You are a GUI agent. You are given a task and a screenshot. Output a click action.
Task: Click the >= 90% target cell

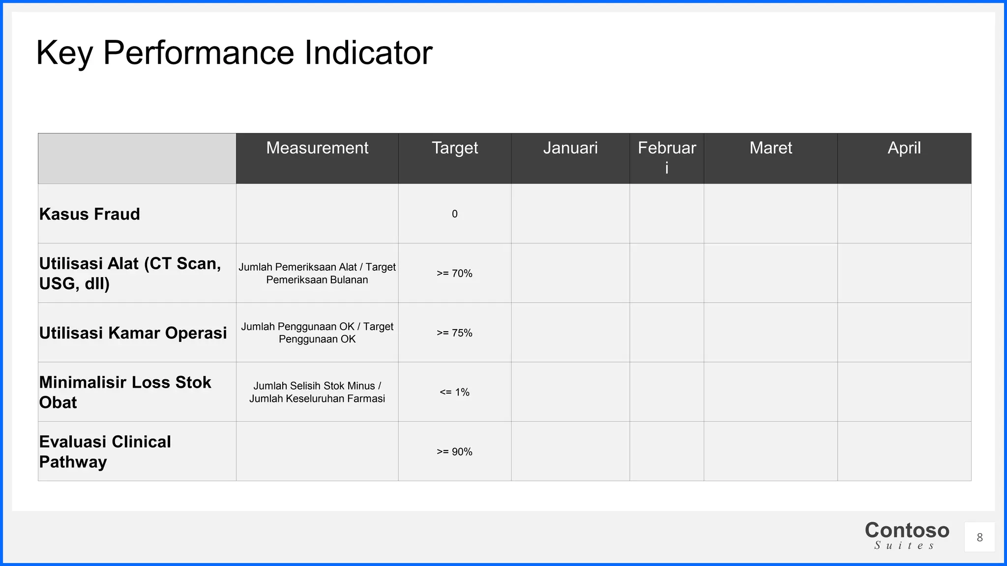pos(455,452)
